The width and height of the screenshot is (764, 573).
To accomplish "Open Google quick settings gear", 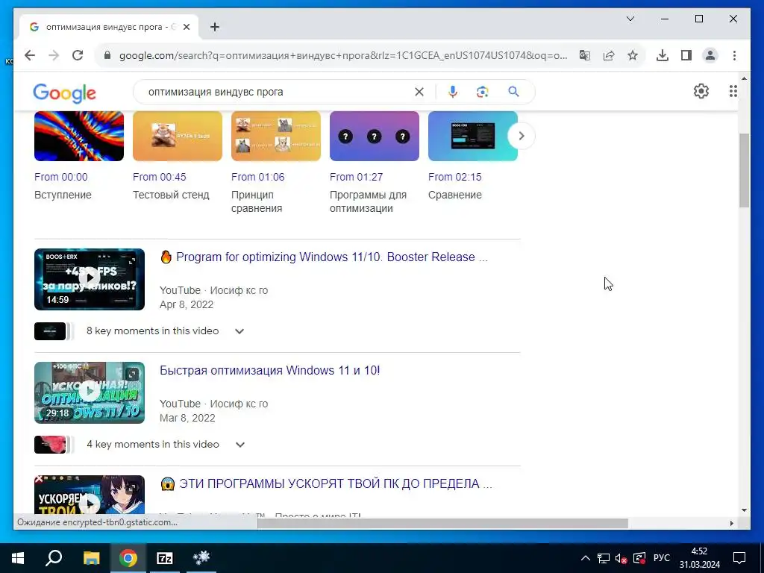I will tap(701, 91).
